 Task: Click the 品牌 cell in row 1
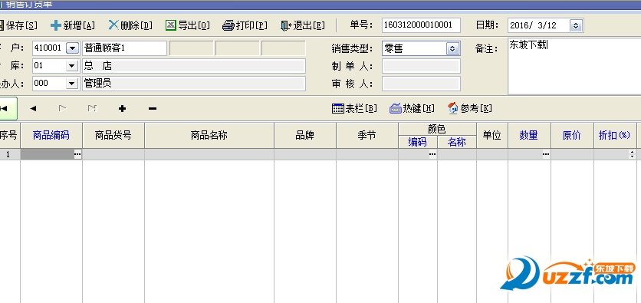point(305,154)
